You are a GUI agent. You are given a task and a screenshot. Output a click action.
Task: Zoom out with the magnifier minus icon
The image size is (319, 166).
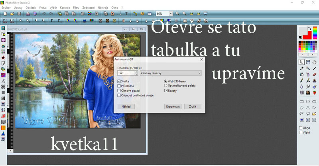coord(184,14)
